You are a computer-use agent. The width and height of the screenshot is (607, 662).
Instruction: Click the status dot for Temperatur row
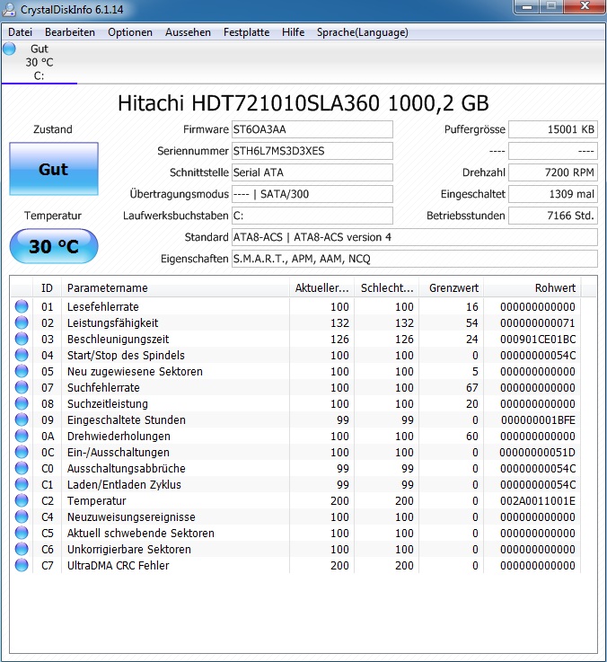point(22,500)
